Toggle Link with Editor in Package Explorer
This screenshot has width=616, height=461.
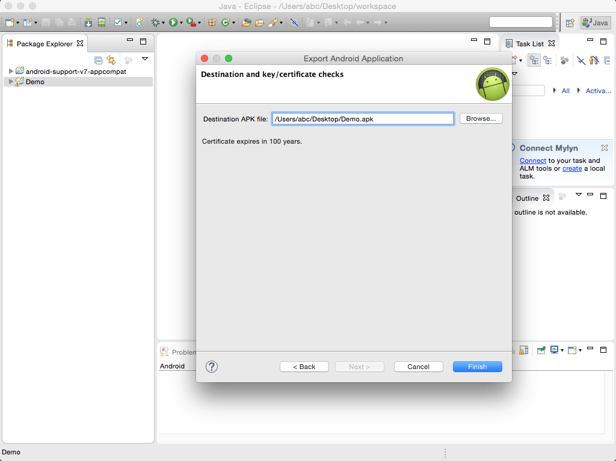(x=111, y=60)
